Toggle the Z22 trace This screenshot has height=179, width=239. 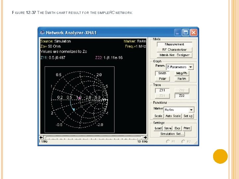(182, 96)
